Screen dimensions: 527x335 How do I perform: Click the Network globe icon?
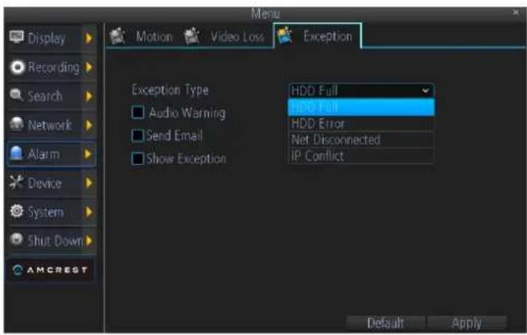17,124
